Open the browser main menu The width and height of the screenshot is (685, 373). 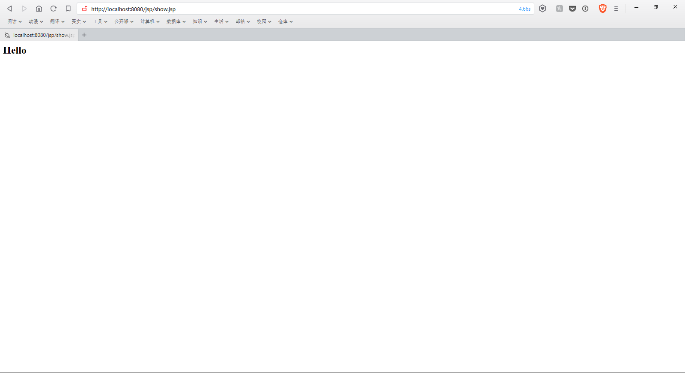coord(616,9)
